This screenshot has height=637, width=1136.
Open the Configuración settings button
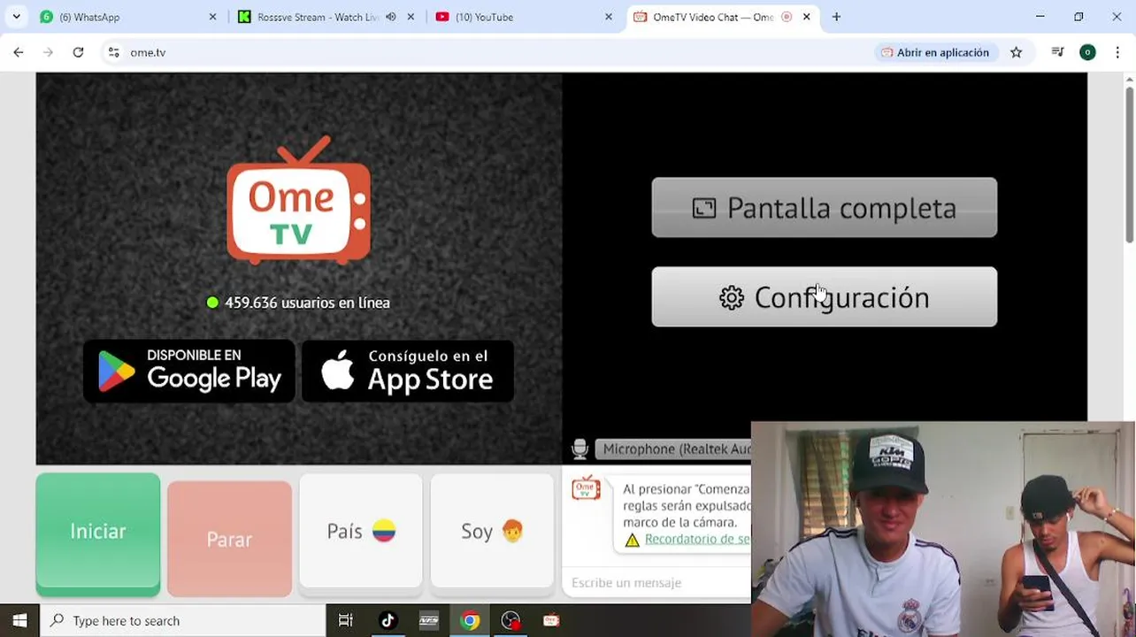click(x=824, y=297)
